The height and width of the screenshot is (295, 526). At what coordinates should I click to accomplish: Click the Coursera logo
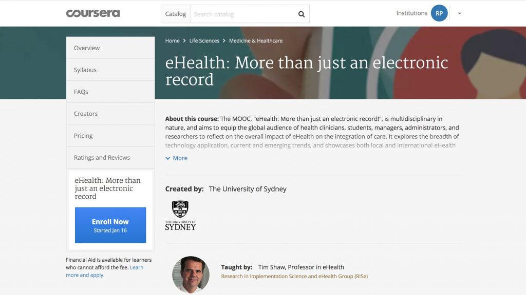point(93,13)
